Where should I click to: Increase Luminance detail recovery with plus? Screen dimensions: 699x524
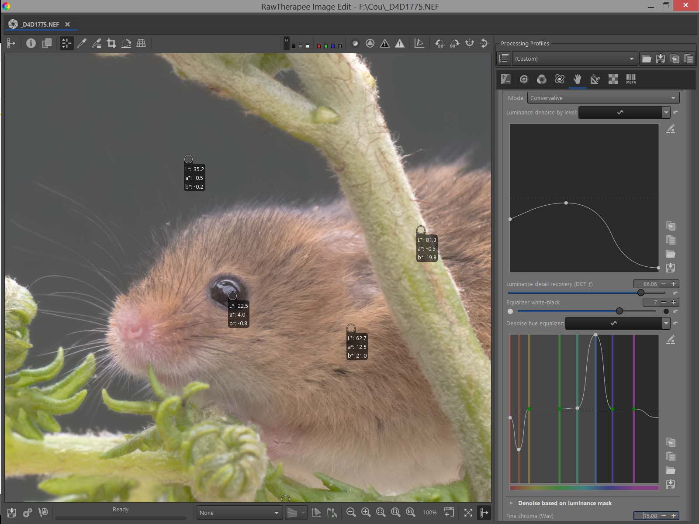click(x=674, y=284)
